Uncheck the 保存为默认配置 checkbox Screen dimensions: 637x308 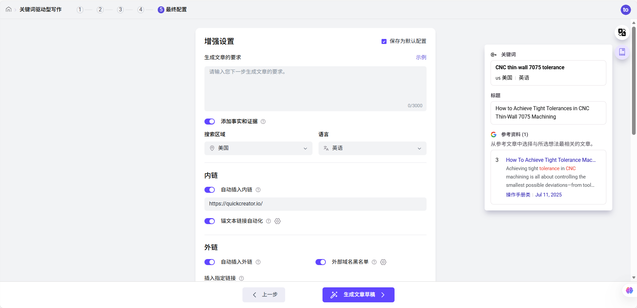pos(384,41)
